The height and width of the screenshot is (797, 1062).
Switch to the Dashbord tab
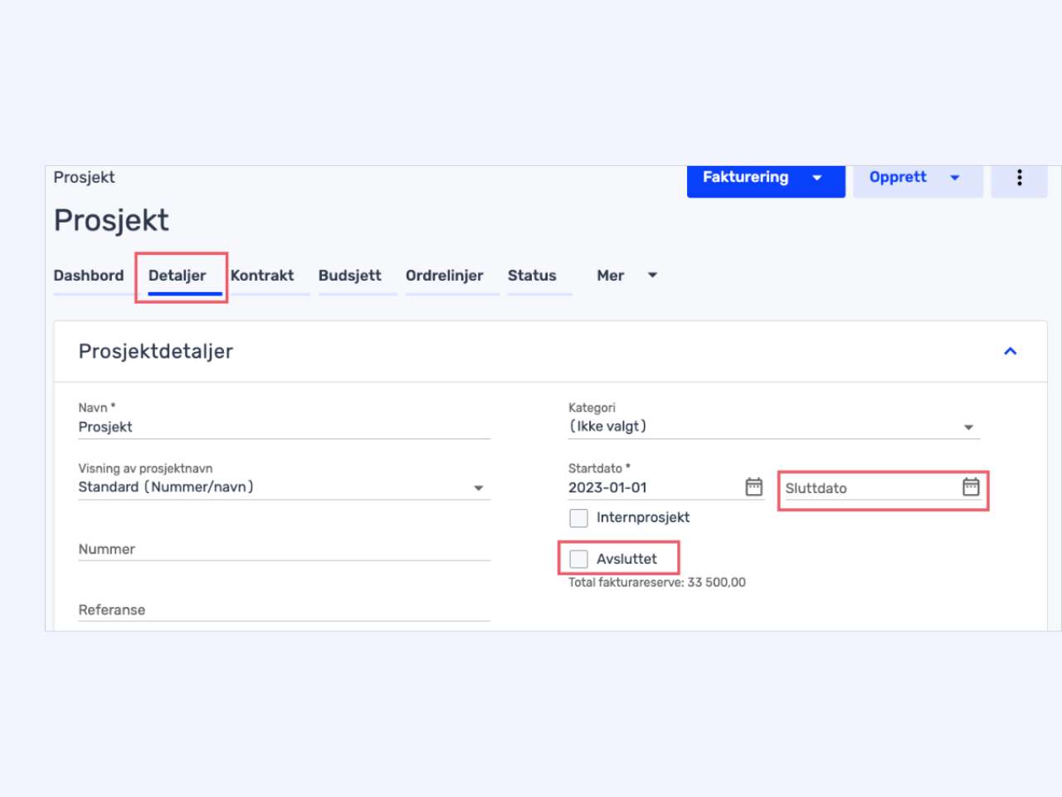(89, 276)
